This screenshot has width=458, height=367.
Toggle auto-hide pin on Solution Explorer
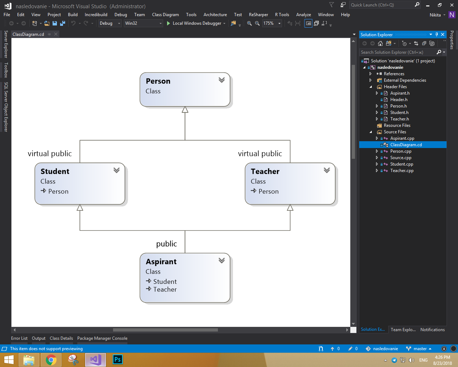pyautogui.click(x=437, y=35)
